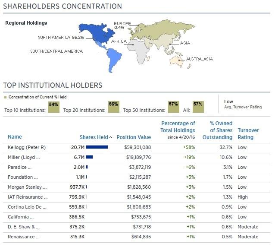Click position value $614,835

141,237
